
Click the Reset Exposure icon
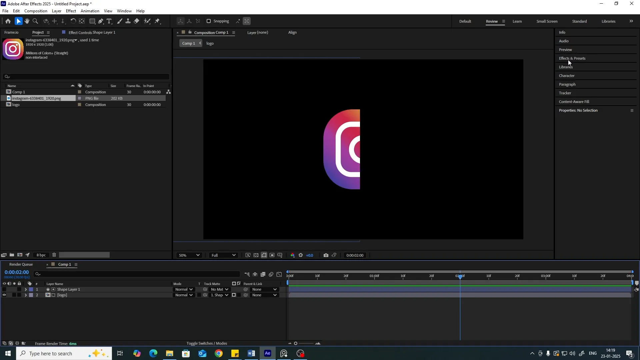[301, 255]
